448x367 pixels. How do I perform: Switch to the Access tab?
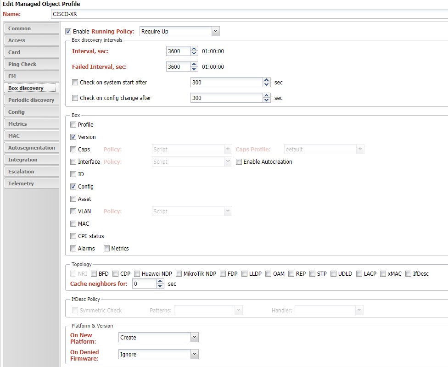[x=31, y=40]
